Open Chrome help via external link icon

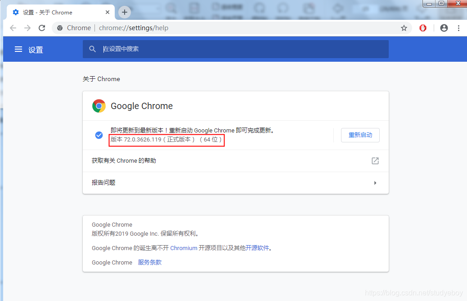point(375,161)
